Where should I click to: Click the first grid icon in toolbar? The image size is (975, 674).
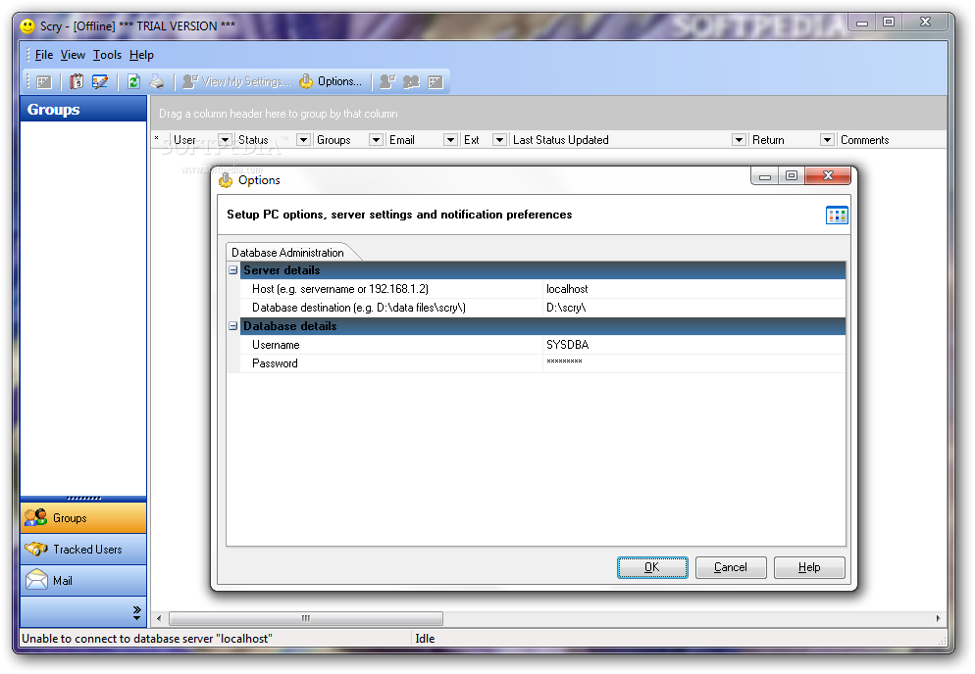(x=43, y=81)
